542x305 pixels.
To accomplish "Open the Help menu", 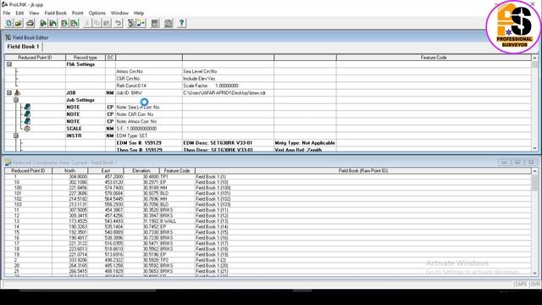I will pos(139,13).
